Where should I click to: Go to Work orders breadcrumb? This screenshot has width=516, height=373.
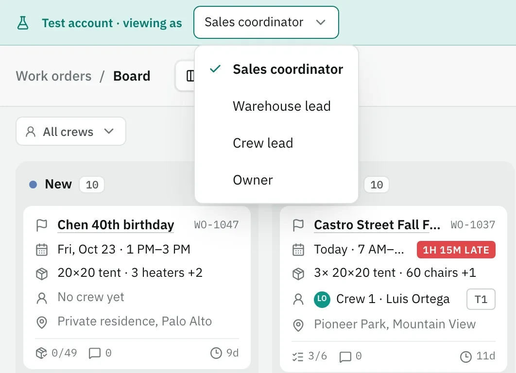[x=53, y=76]
